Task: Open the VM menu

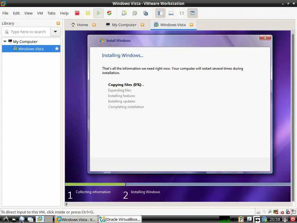Action: [40, 13]
